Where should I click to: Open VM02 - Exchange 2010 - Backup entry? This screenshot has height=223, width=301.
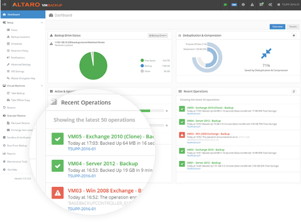point(206,150)
